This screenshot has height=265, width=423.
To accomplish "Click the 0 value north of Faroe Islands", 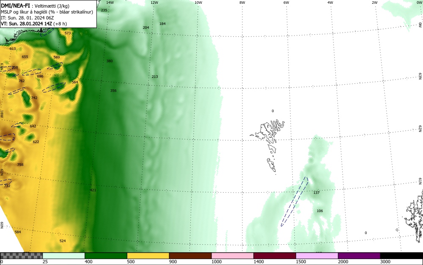I will point(273,111).
